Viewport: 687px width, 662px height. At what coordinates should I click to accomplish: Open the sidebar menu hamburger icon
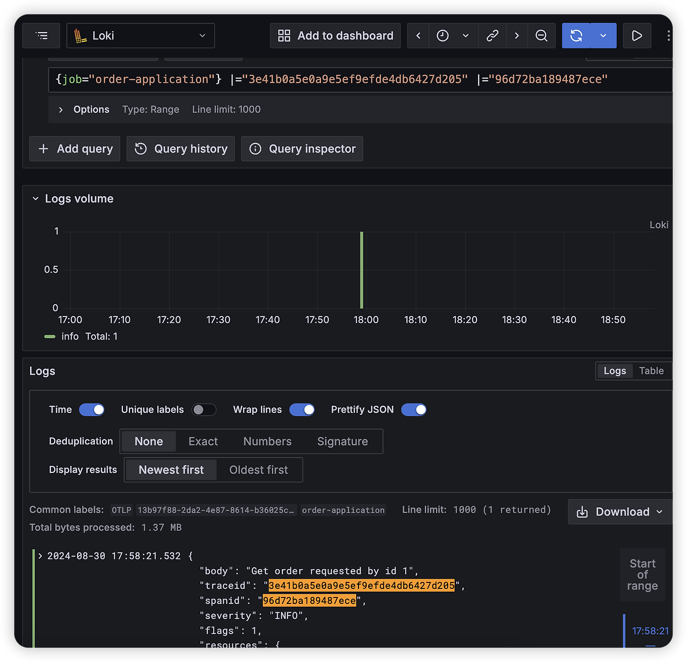tap(41, 35)
